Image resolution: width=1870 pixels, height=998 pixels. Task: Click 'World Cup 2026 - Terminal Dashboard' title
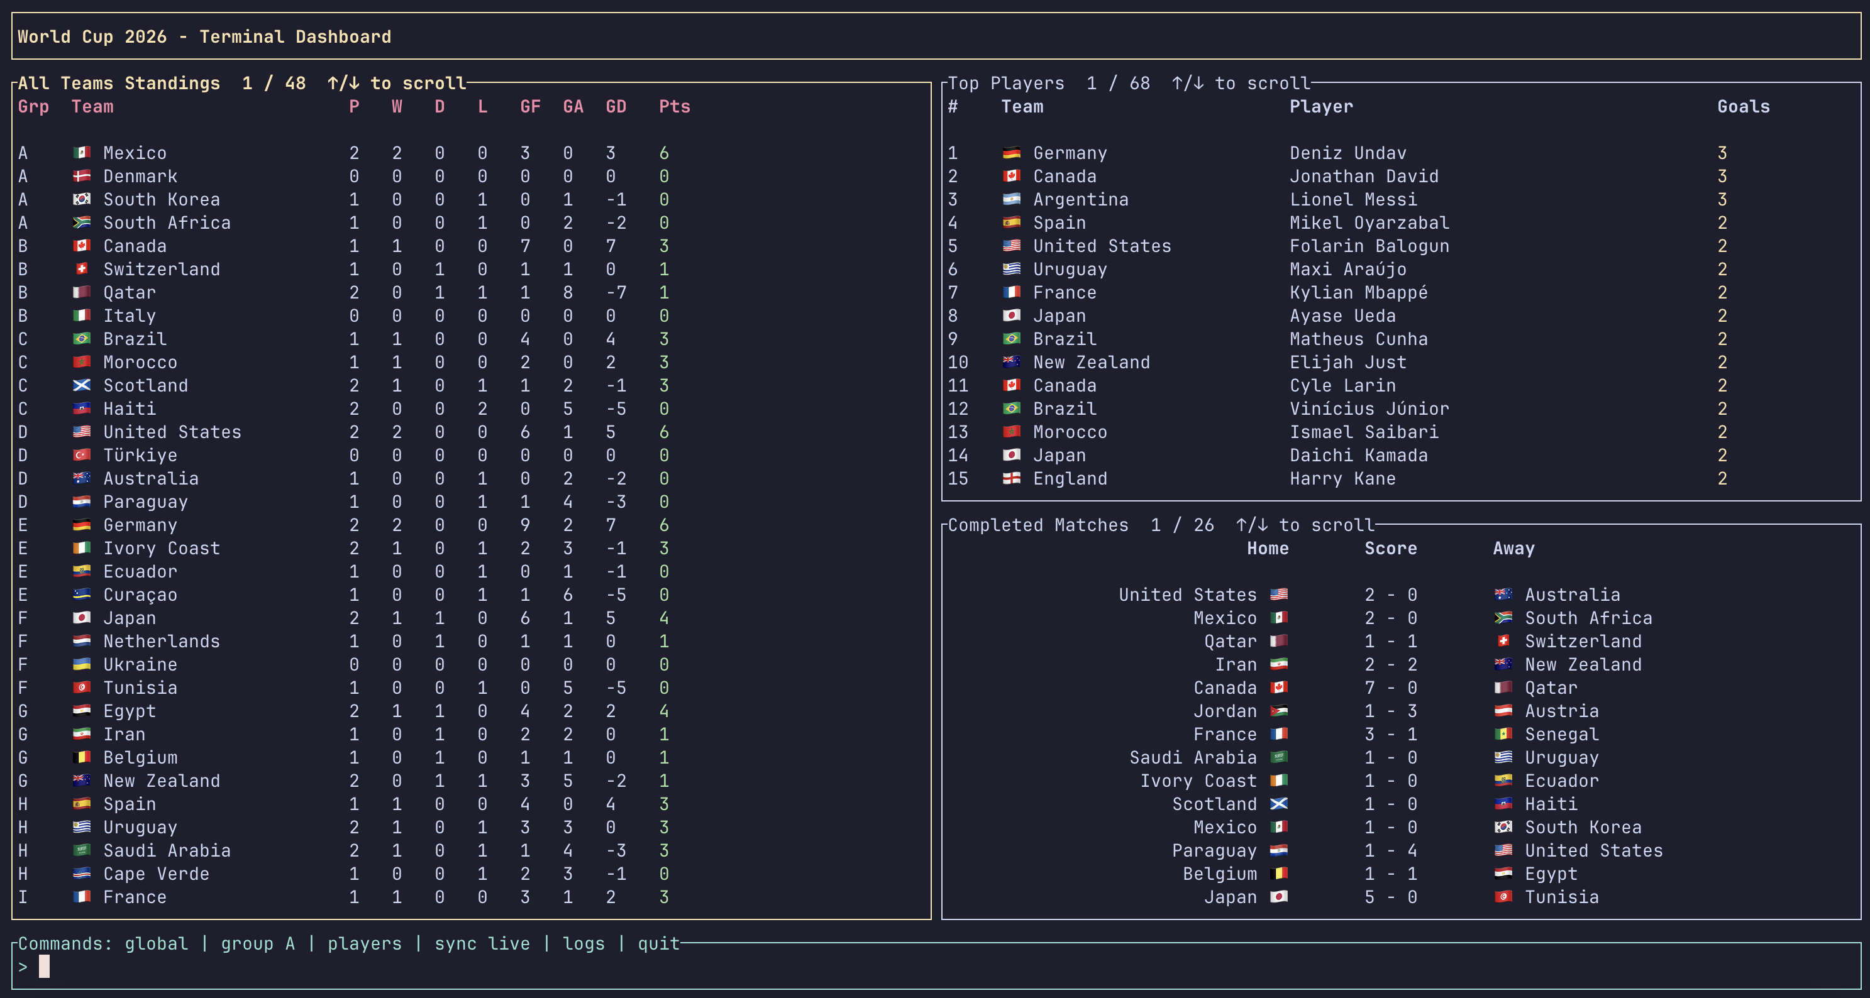click(x=204, y=36)
